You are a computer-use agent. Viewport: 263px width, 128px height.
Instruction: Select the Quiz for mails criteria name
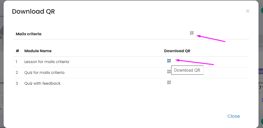pos(44,72)
